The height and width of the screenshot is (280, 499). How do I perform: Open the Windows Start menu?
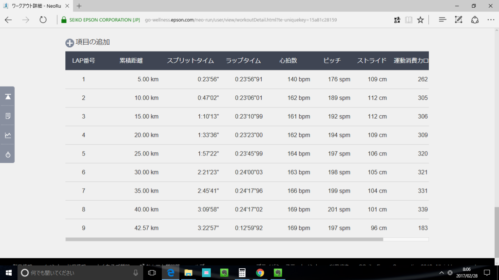pos(9,273)
